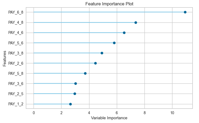Click the PAY_1_2 data point
199x123 pixels.
tap(70, 104)
